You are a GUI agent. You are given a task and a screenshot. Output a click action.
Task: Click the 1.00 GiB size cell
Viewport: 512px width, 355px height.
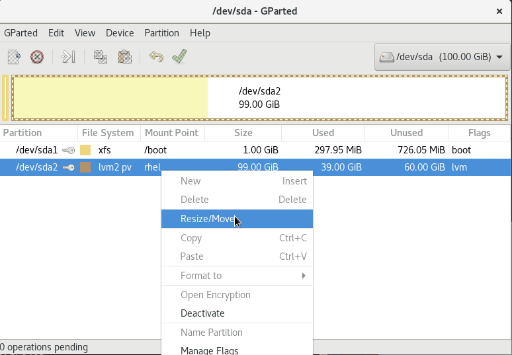pyautogui.click(x=261, y=150)
